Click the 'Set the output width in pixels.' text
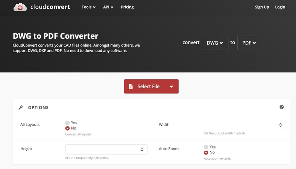The width and height of the screenshot is (296, 169). tap(225, 133)
